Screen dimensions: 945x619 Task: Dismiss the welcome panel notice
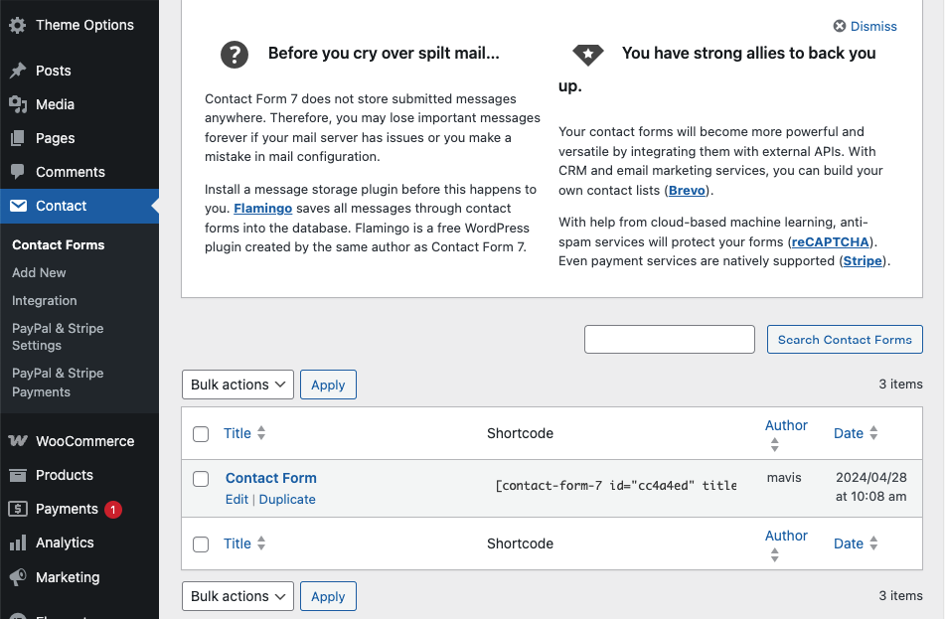[865, 27]
